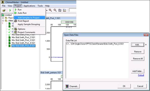The height and width of the screenshot is (91, 150).
Task: Click the Untitled project root icon
Action: [3, 15]
